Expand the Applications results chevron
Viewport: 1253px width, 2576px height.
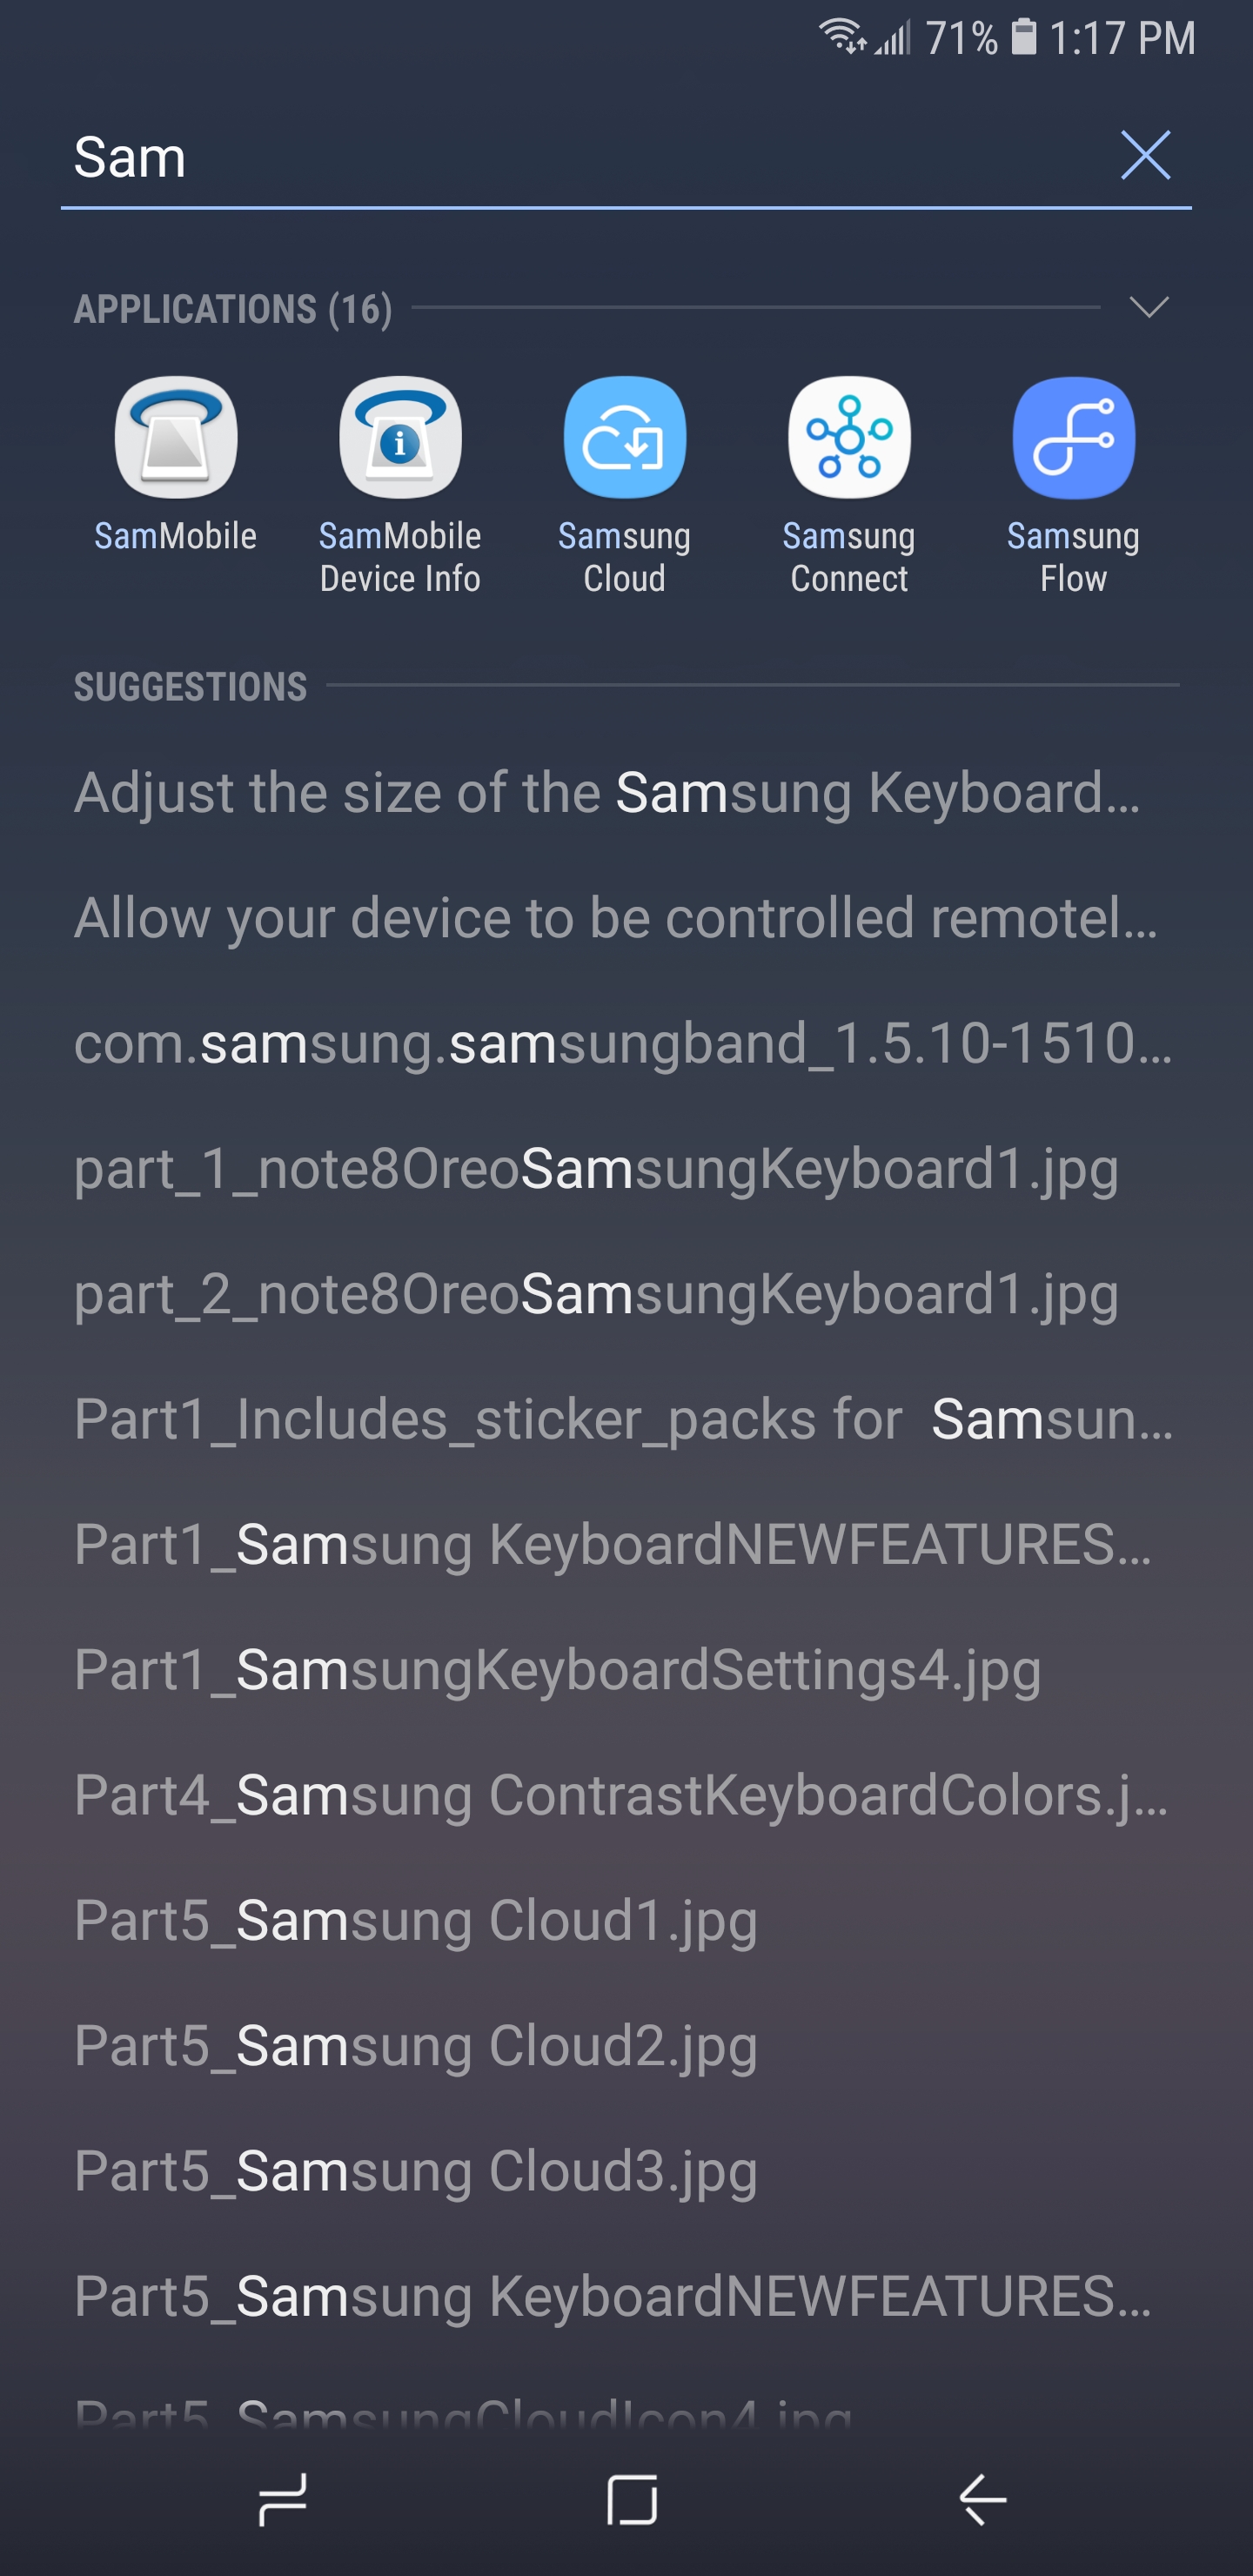1148,307
